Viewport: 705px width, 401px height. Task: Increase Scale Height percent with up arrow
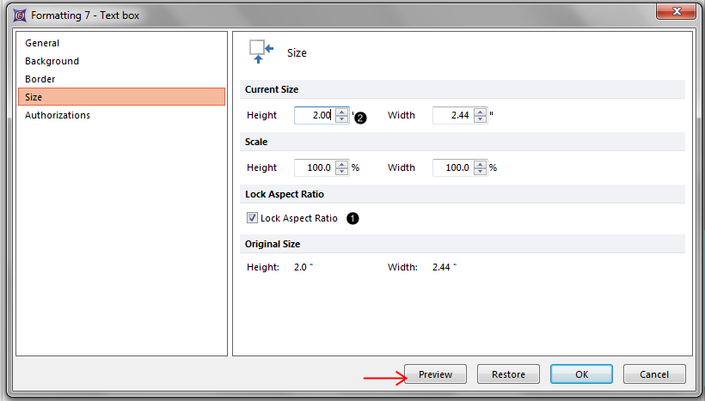(342, 163)
